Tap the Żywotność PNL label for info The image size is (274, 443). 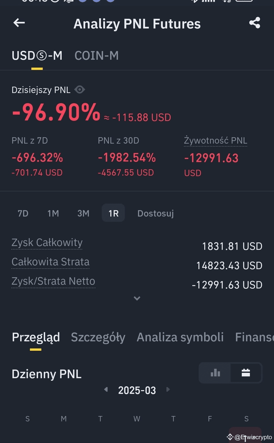click(x=215, y=141)
